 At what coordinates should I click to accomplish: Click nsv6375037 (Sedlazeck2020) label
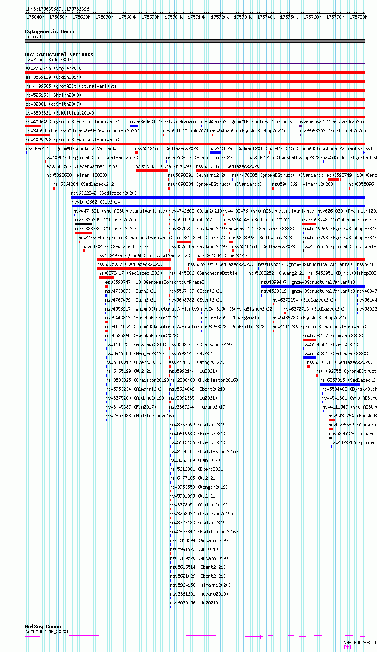click(130, 264)
